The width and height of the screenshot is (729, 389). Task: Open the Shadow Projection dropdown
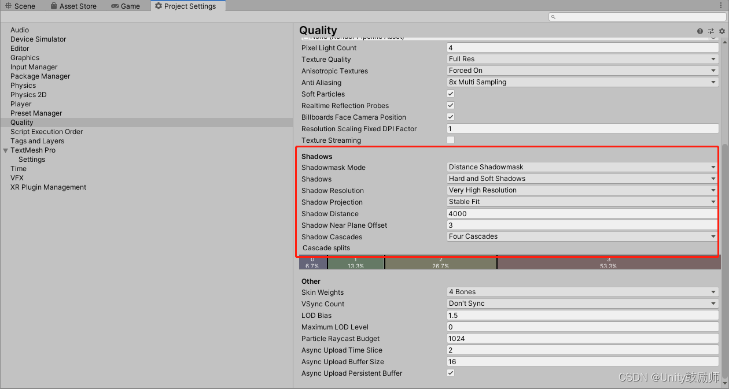tap(583, 202)
